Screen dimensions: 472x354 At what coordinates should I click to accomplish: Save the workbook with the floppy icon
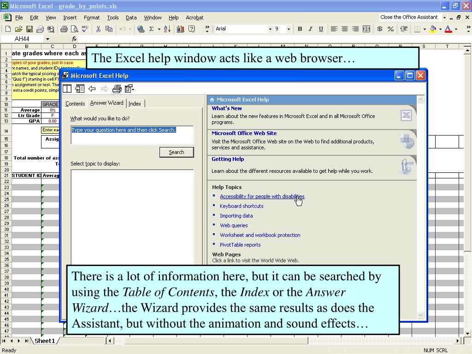29,29
